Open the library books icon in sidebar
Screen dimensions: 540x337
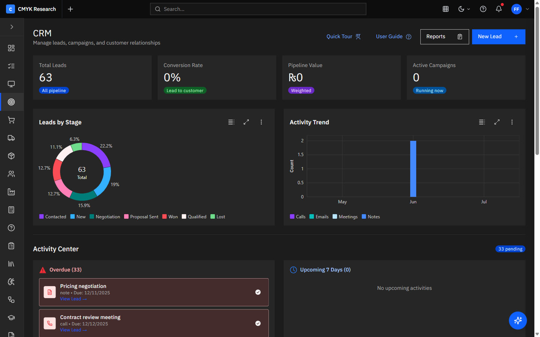11,264
